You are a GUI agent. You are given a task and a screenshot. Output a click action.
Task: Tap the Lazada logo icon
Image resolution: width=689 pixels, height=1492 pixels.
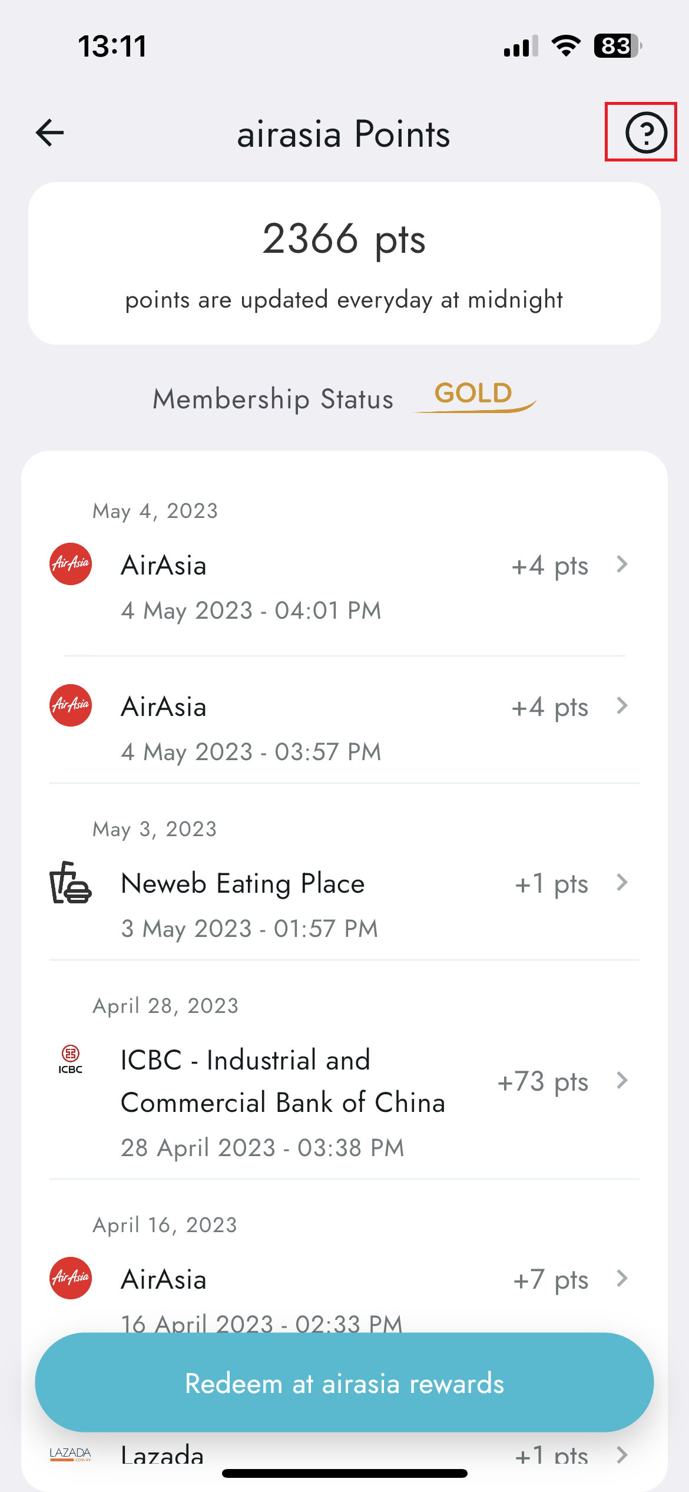coord(71,1454)
